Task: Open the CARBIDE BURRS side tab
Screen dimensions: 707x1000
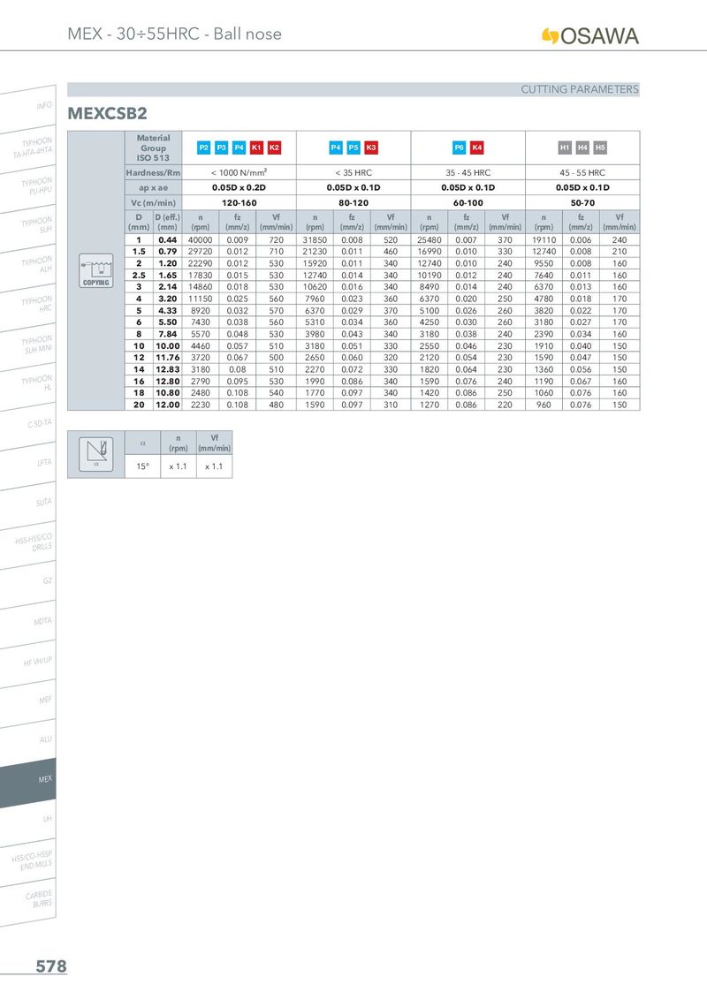Action: (x=28, y=900)
